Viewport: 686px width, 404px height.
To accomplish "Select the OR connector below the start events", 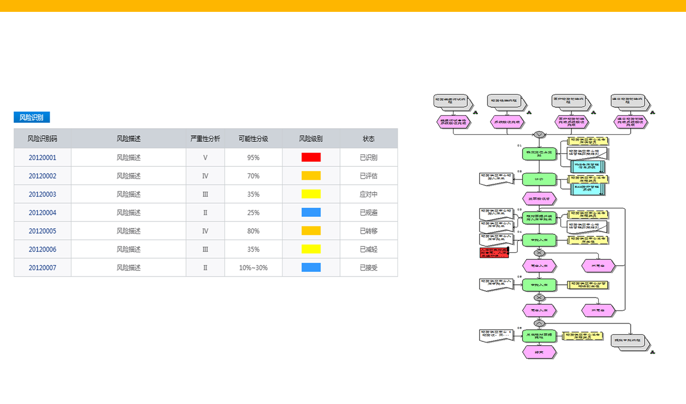I will [x=539, y=134].
